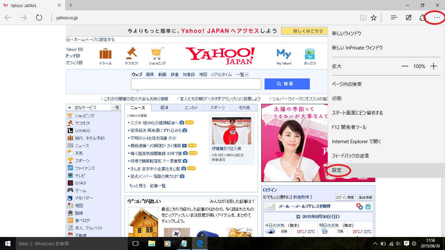Click the Yahoo search input field
The width and height of the screenshot is (445, 250).
196,84
